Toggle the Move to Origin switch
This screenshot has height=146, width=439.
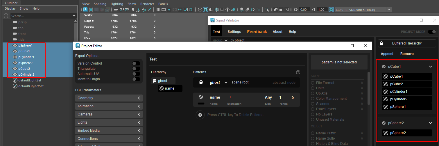(x=136, y=79)
